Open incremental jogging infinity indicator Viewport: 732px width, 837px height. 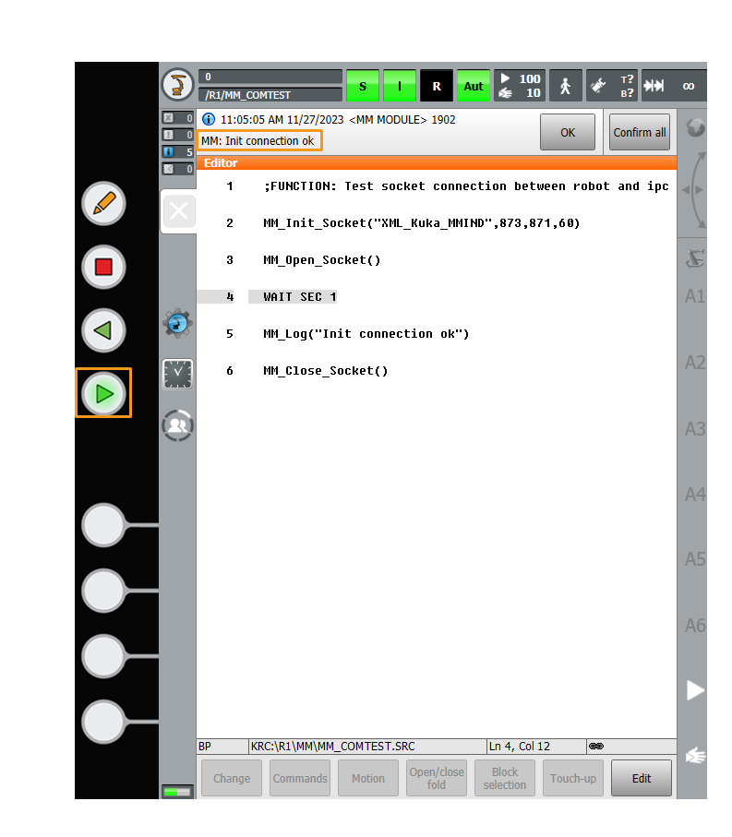(x=674, y=86)
